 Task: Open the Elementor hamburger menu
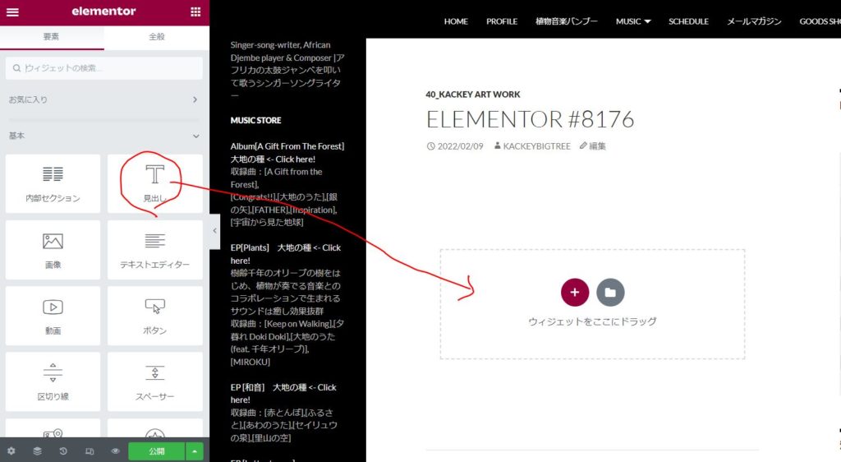pos(12,12)
